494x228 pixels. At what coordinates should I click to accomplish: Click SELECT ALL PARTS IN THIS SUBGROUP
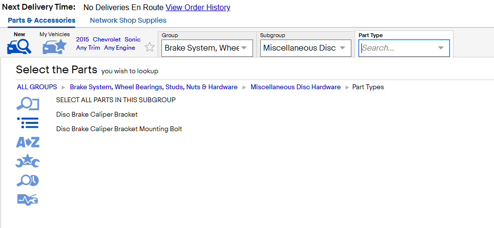point(116,100)
